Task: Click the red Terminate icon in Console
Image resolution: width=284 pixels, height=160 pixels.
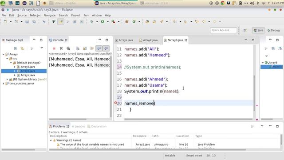Action: (54, 48)
